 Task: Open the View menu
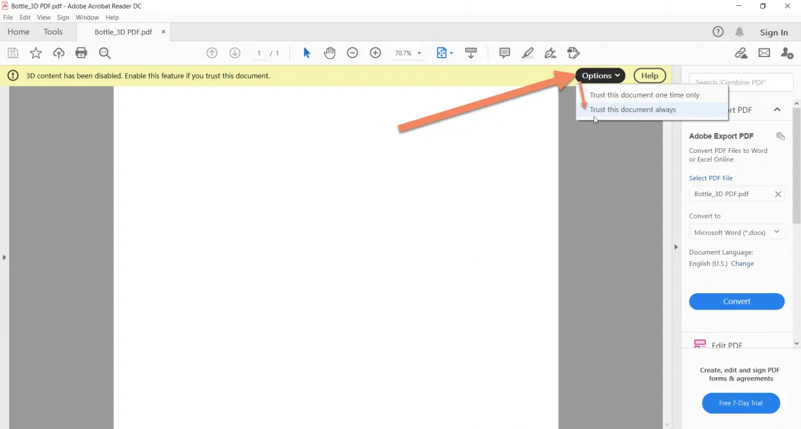coord(43,17)
